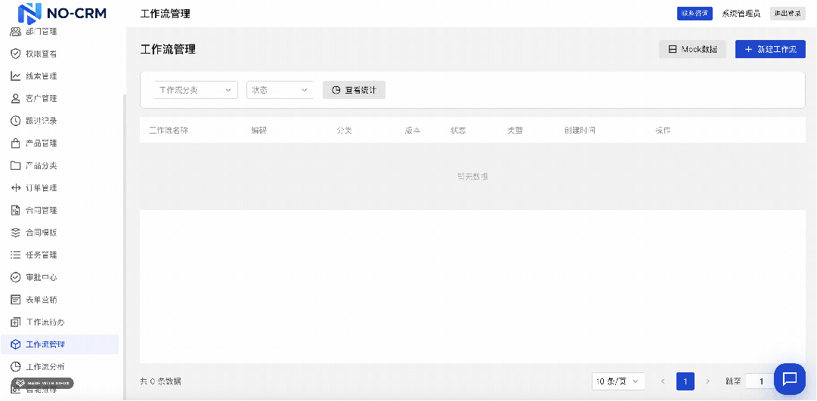Viewport: 817px width, 401px height.
Task: Open 部门管理 via its people icon
Action: 16,32
